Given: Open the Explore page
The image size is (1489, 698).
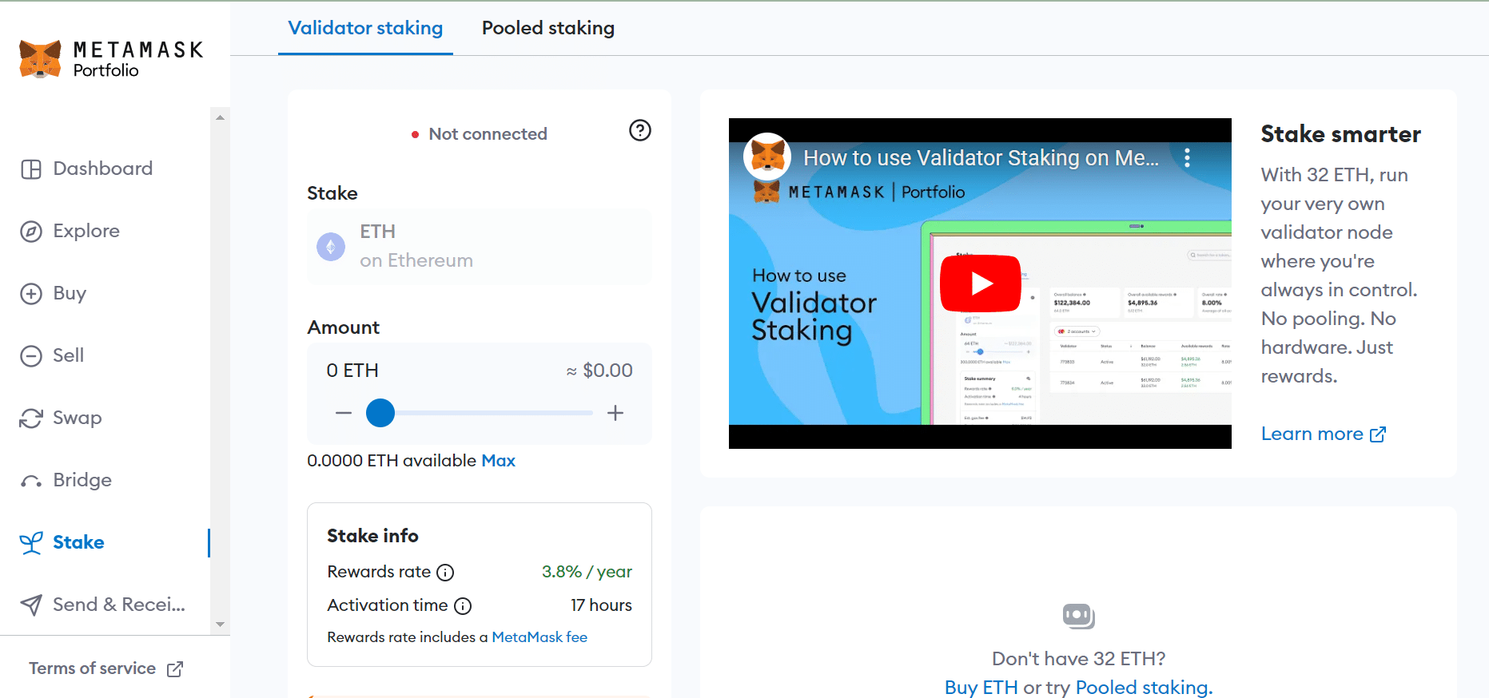Looking at the screenshot, I should point(86,231).
